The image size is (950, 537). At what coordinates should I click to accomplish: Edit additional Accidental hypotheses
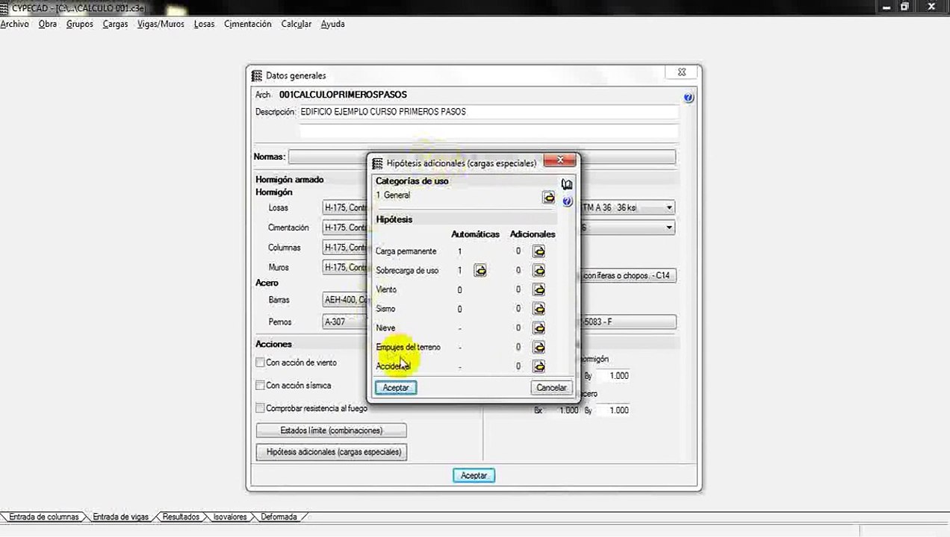click(x=538, y=366)
